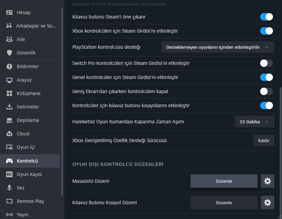Viewport: 282px width, 219px height.
Task: Click the Hesap account card icon
Action: tap(9, 12)
